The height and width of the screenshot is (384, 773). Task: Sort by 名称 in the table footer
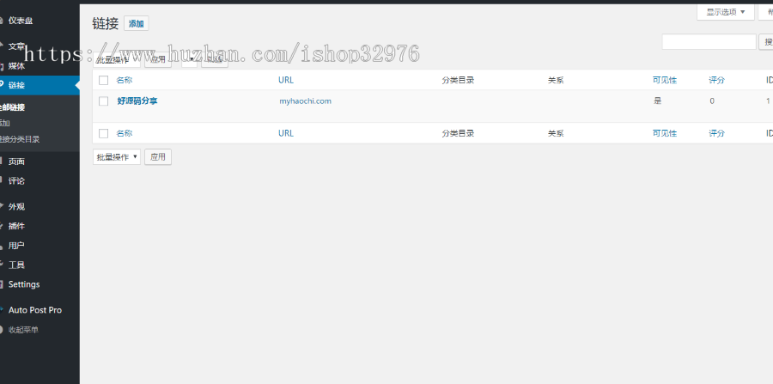pos(125,134)
